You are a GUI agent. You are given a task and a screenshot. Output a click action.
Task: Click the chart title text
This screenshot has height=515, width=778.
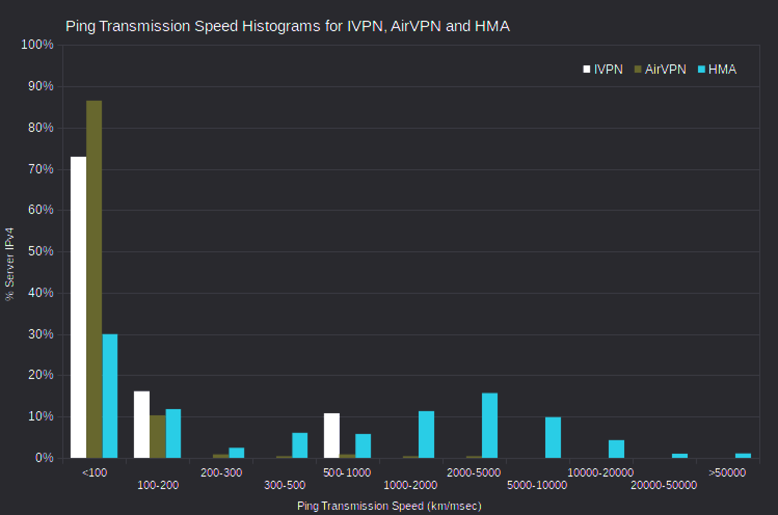tap(288, 26)
